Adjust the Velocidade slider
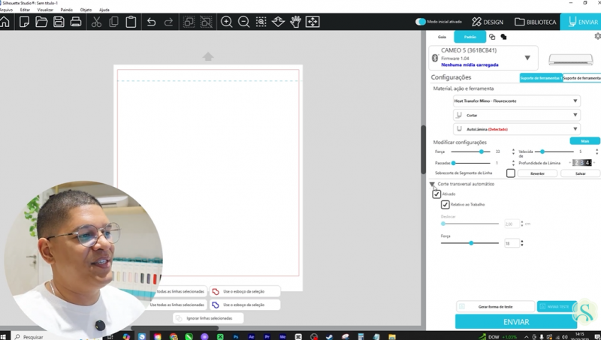This screenshot has height=340, width=601. tap(542, 152)
